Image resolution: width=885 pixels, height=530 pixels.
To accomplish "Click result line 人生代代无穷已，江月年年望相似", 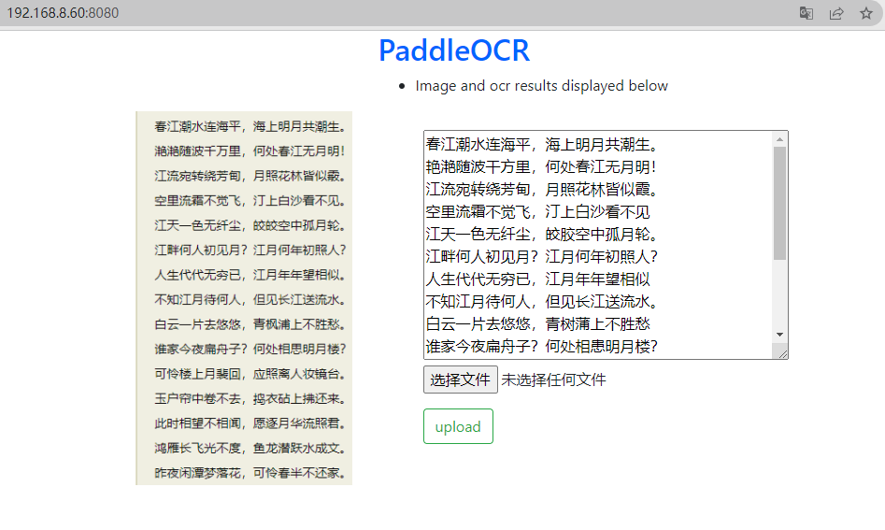I will point(538,279).
